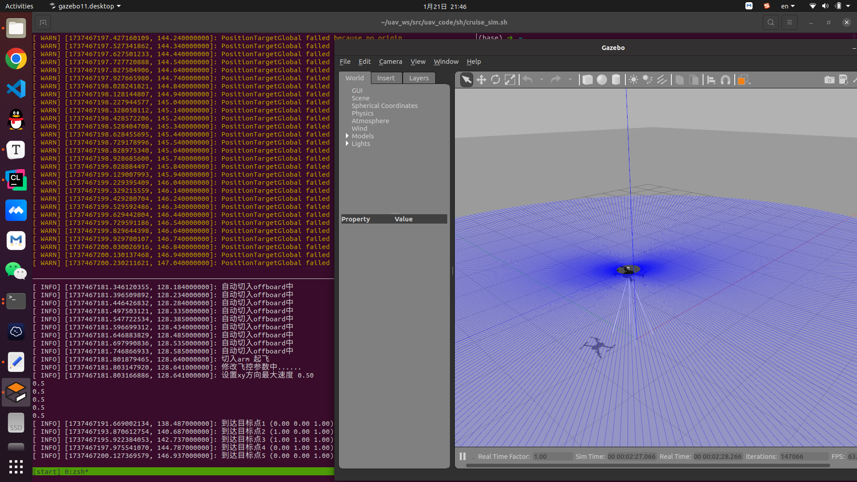Open the align tool

click(711, 79)
